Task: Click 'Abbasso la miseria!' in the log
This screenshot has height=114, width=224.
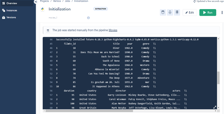Action: tap(107, 69)
